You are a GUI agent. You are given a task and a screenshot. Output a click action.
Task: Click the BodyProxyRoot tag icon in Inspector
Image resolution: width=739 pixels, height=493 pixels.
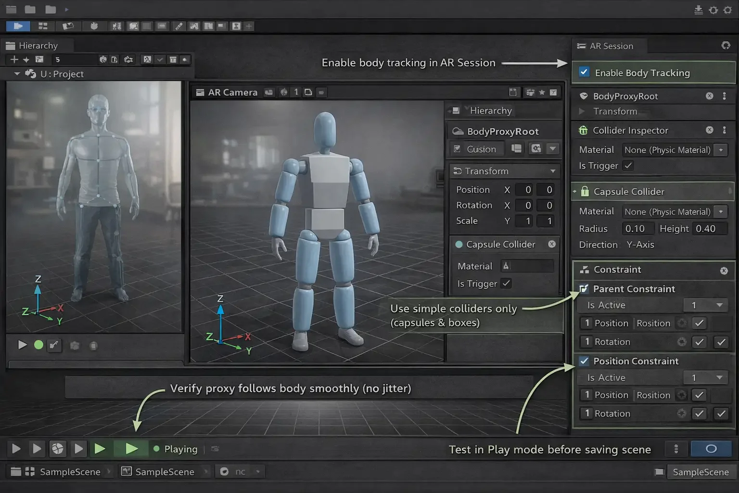(584, 96)
